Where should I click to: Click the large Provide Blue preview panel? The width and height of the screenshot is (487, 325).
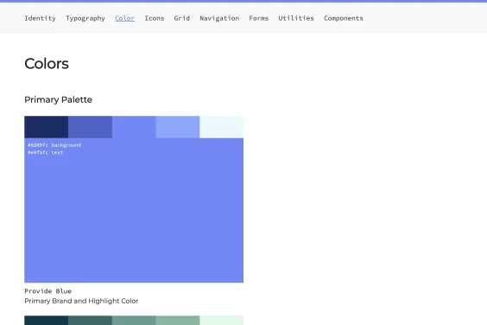click(x=134, y=210)
